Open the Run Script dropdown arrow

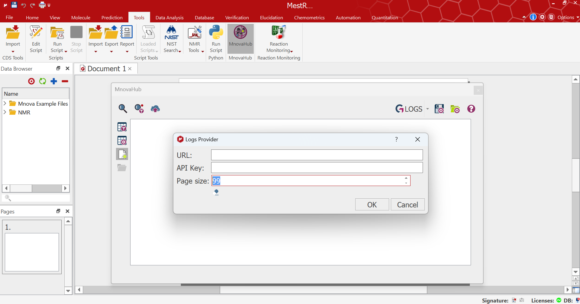(x=66, y=51)
